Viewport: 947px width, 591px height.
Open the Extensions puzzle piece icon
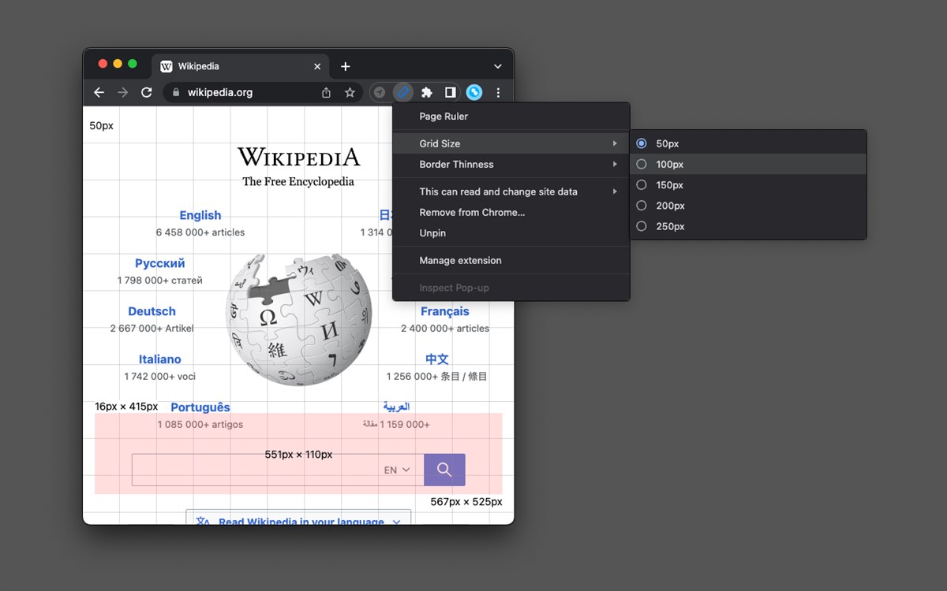coord(426,92)
